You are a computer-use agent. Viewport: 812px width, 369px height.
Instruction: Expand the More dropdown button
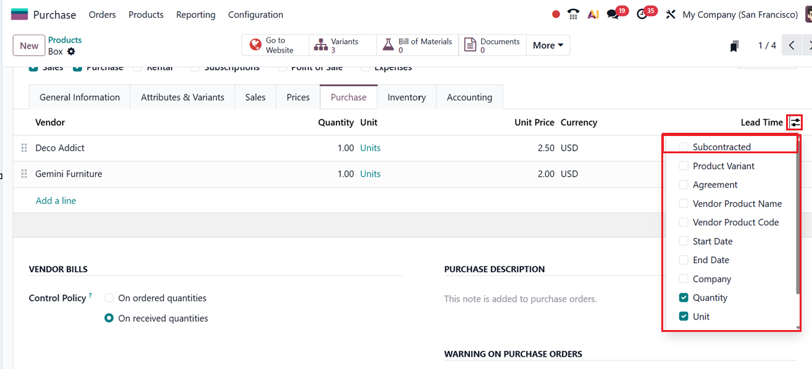tap(548, 45)
